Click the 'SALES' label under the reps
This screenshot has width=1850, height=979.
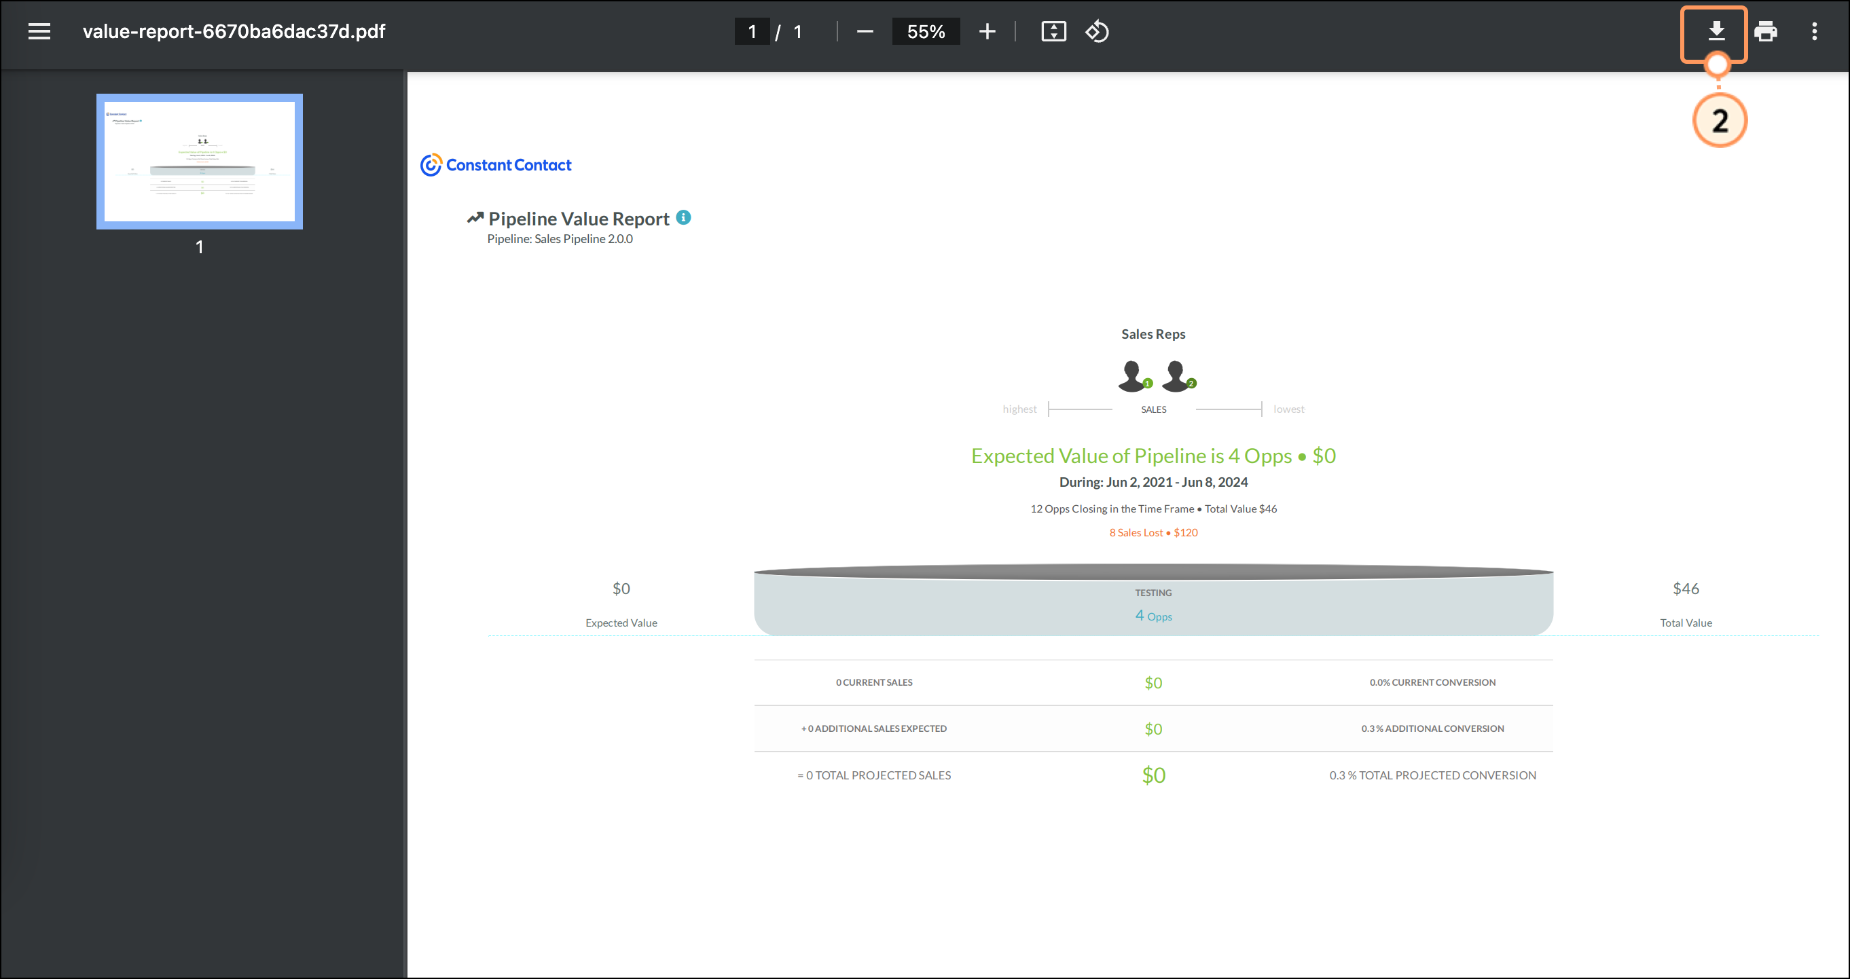1153,410
